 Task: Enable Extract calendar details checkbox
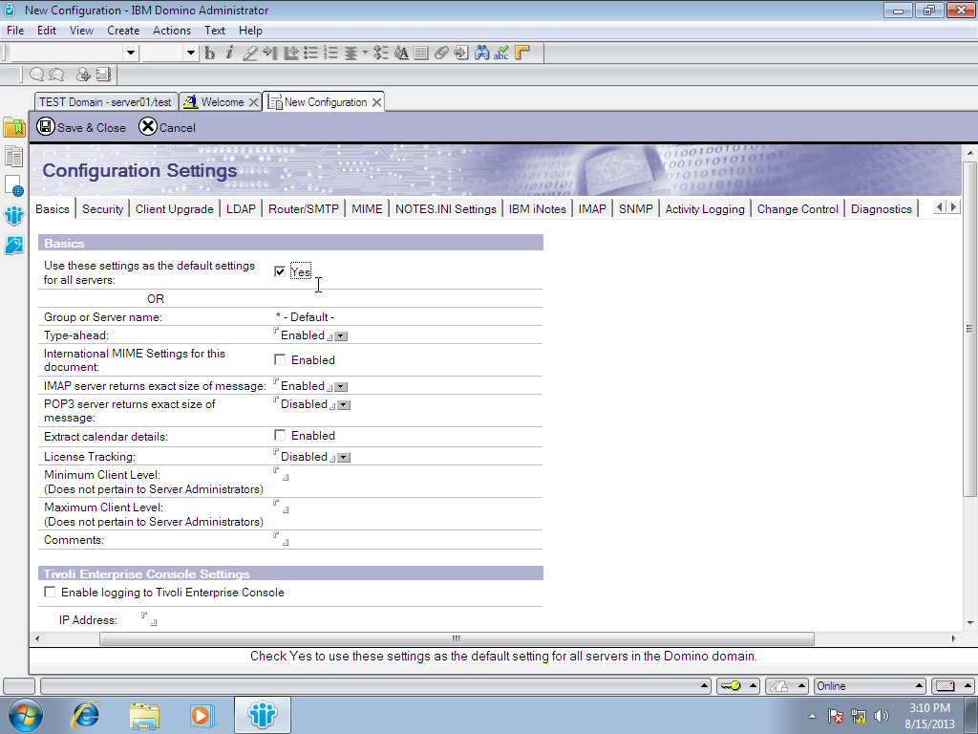coord(280,435)
